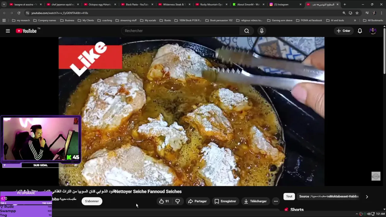Start voice search with the microphone icon
This screenshot has height=217, width=386.
[x=261, y=31]
